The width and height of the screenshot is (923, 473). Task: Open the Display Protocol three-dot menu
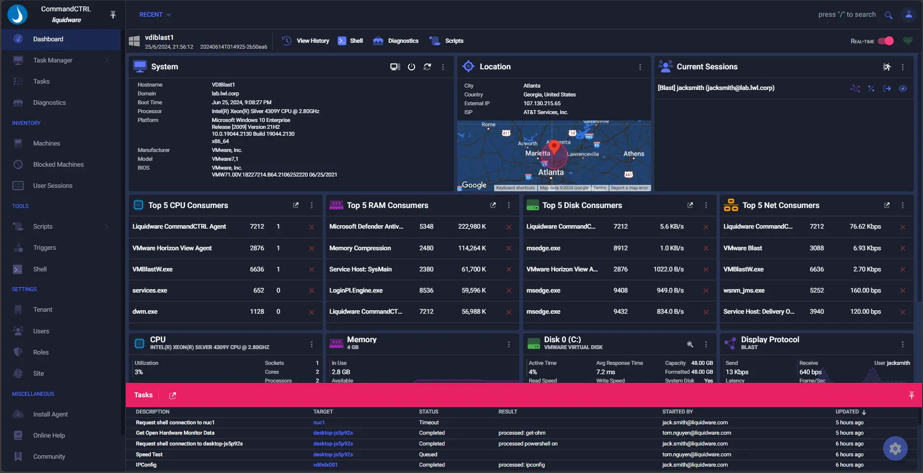(x=902, y=344)
